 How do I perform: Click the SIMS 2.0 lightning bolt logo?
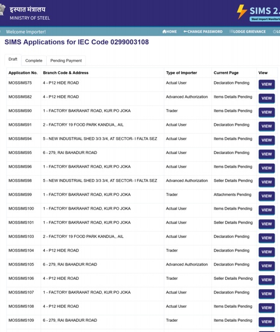click(242, 11)
